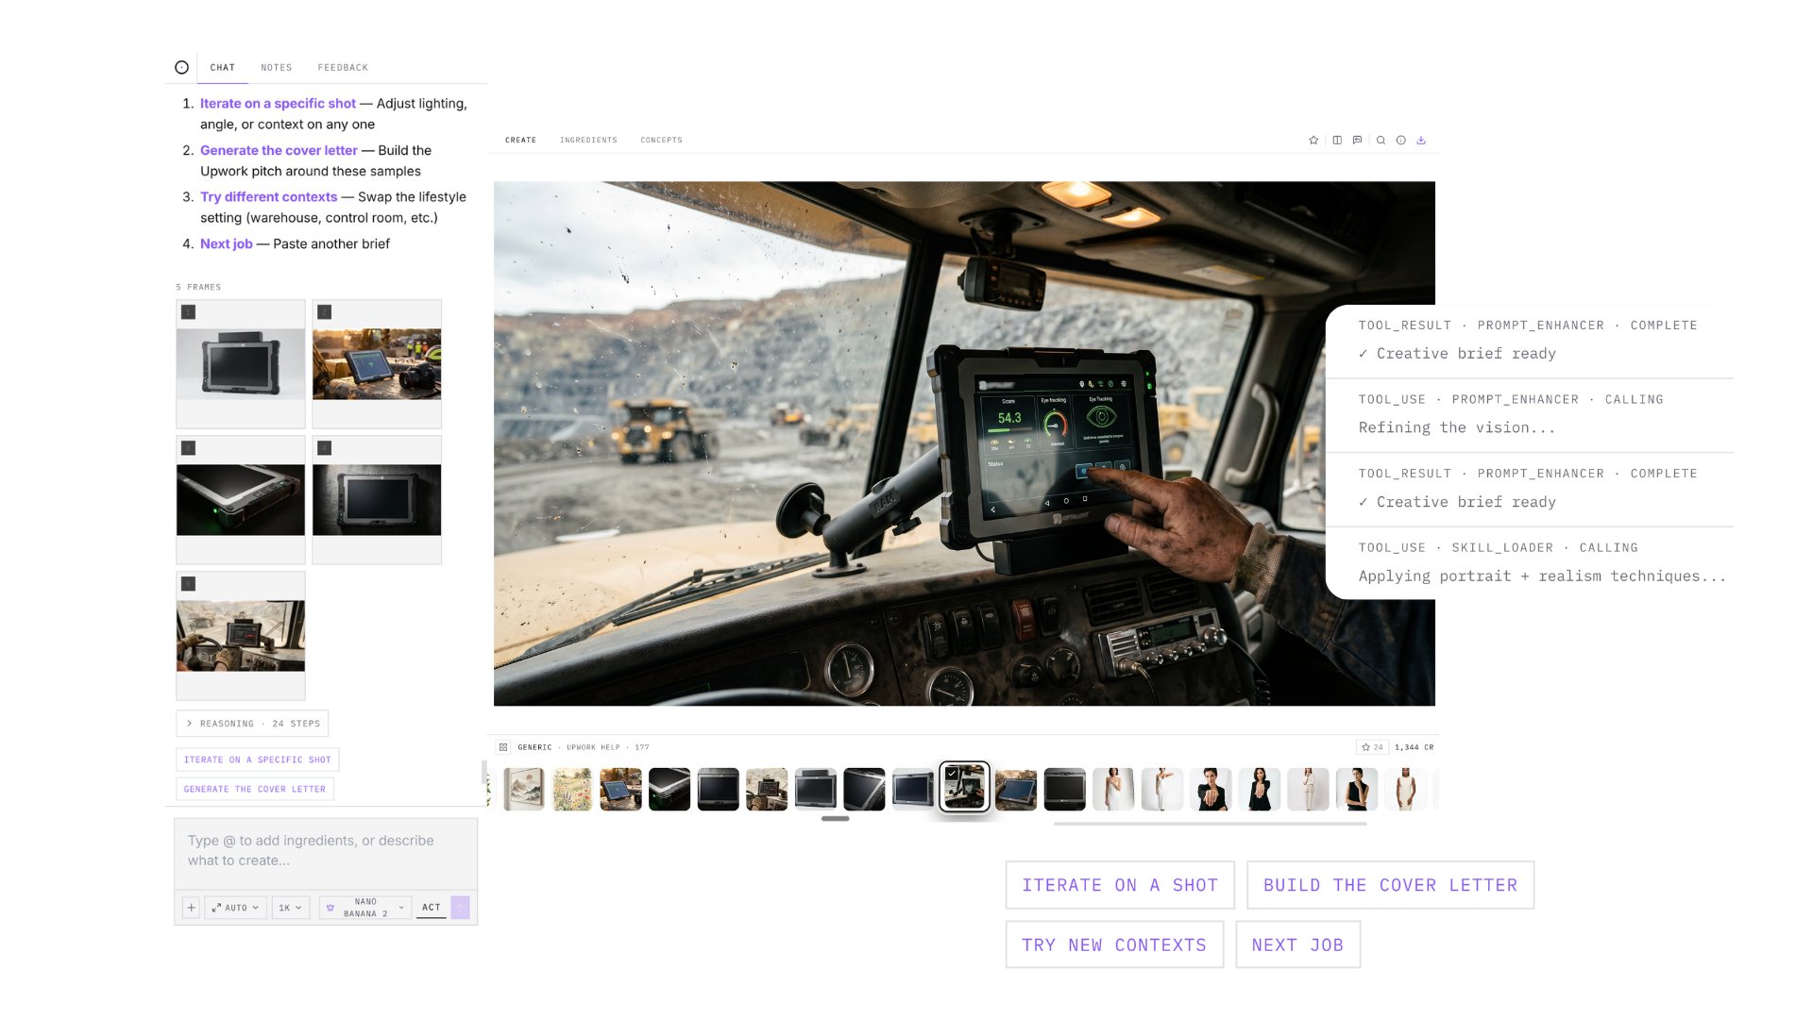The image size is (1813, 1019).
Task: Open the comments flag icon
Action: click(1357, 140)
